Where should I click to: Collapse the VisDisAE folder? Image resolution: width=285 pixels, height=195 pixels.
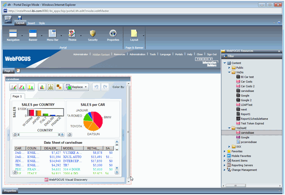click(229, 128)
